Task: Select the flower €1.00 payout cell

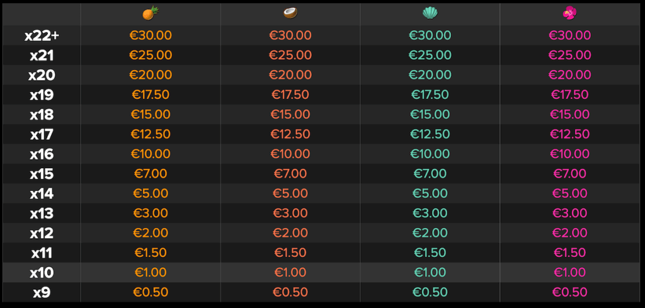Action: (569, 272)
